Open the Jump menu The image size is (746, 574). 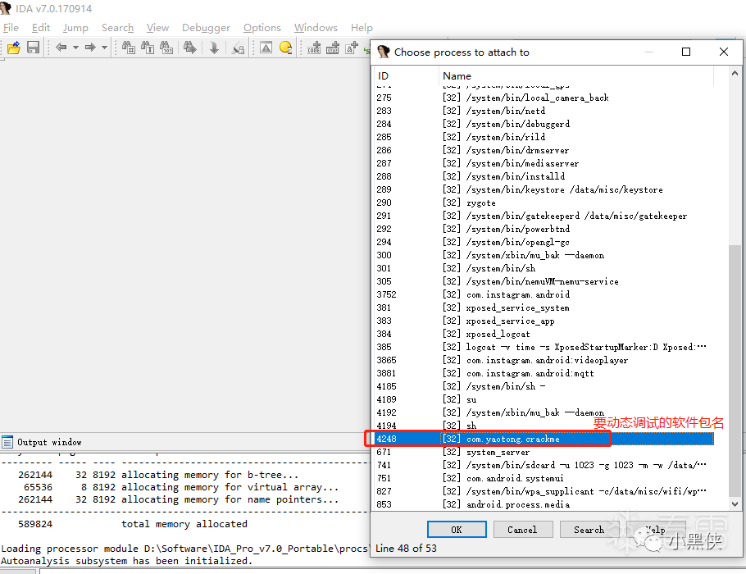click(75, 28)
